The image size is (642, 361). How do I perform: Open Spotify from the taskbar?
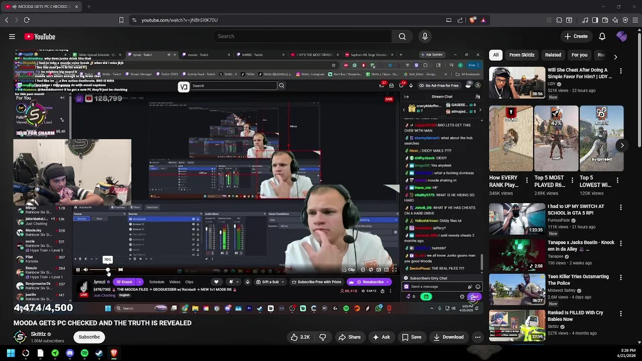pos(84,353)
